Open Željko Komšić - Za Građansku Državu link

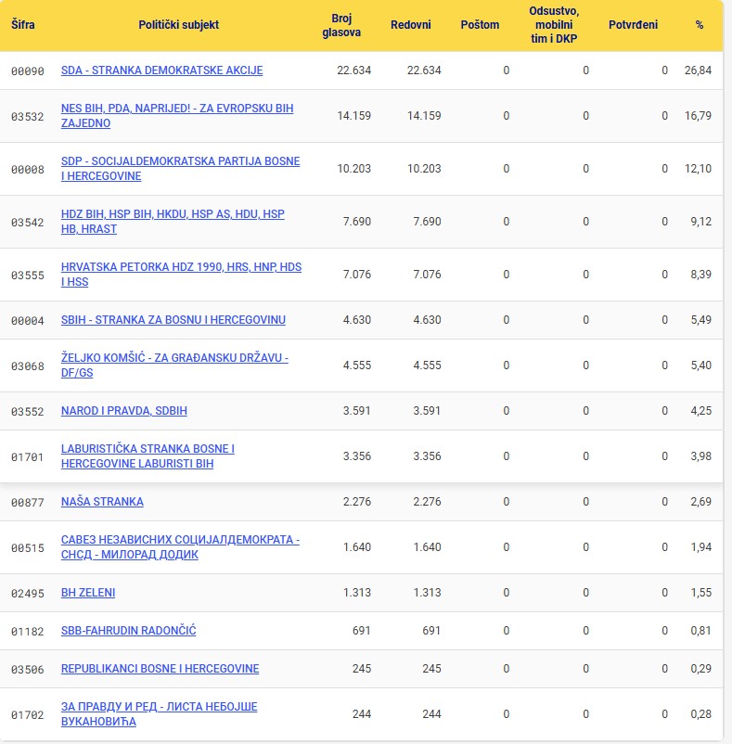pyautogui.click(x=174, y=366)
